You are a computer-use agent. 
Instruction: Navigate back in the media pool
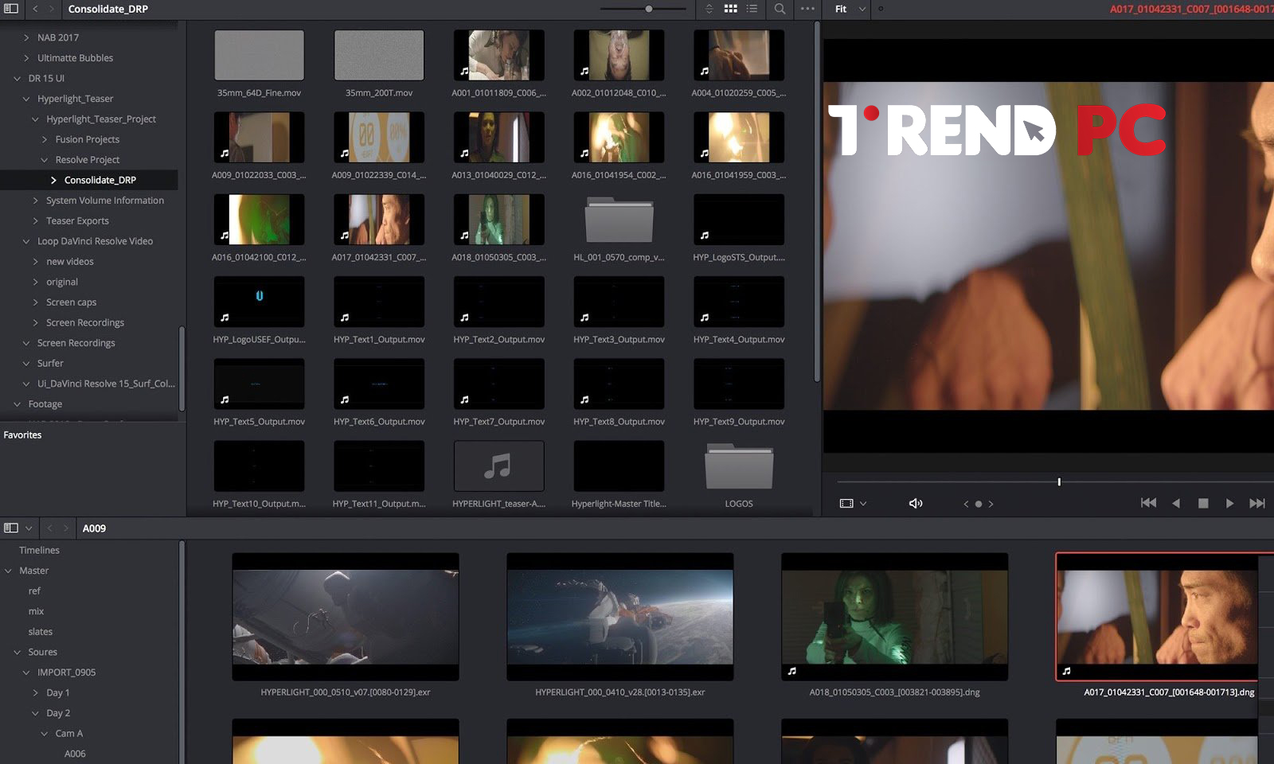[49, 528]
